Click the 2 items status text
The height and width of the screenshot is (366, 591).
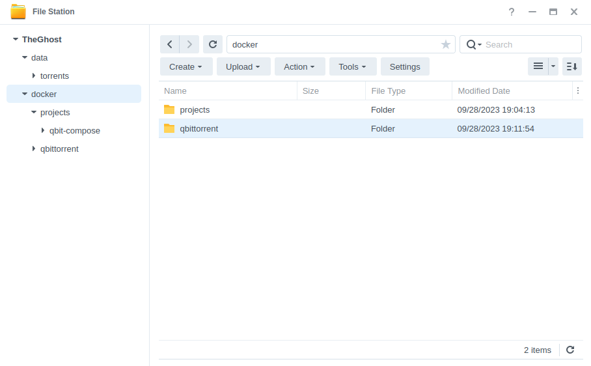coord(538,350)
